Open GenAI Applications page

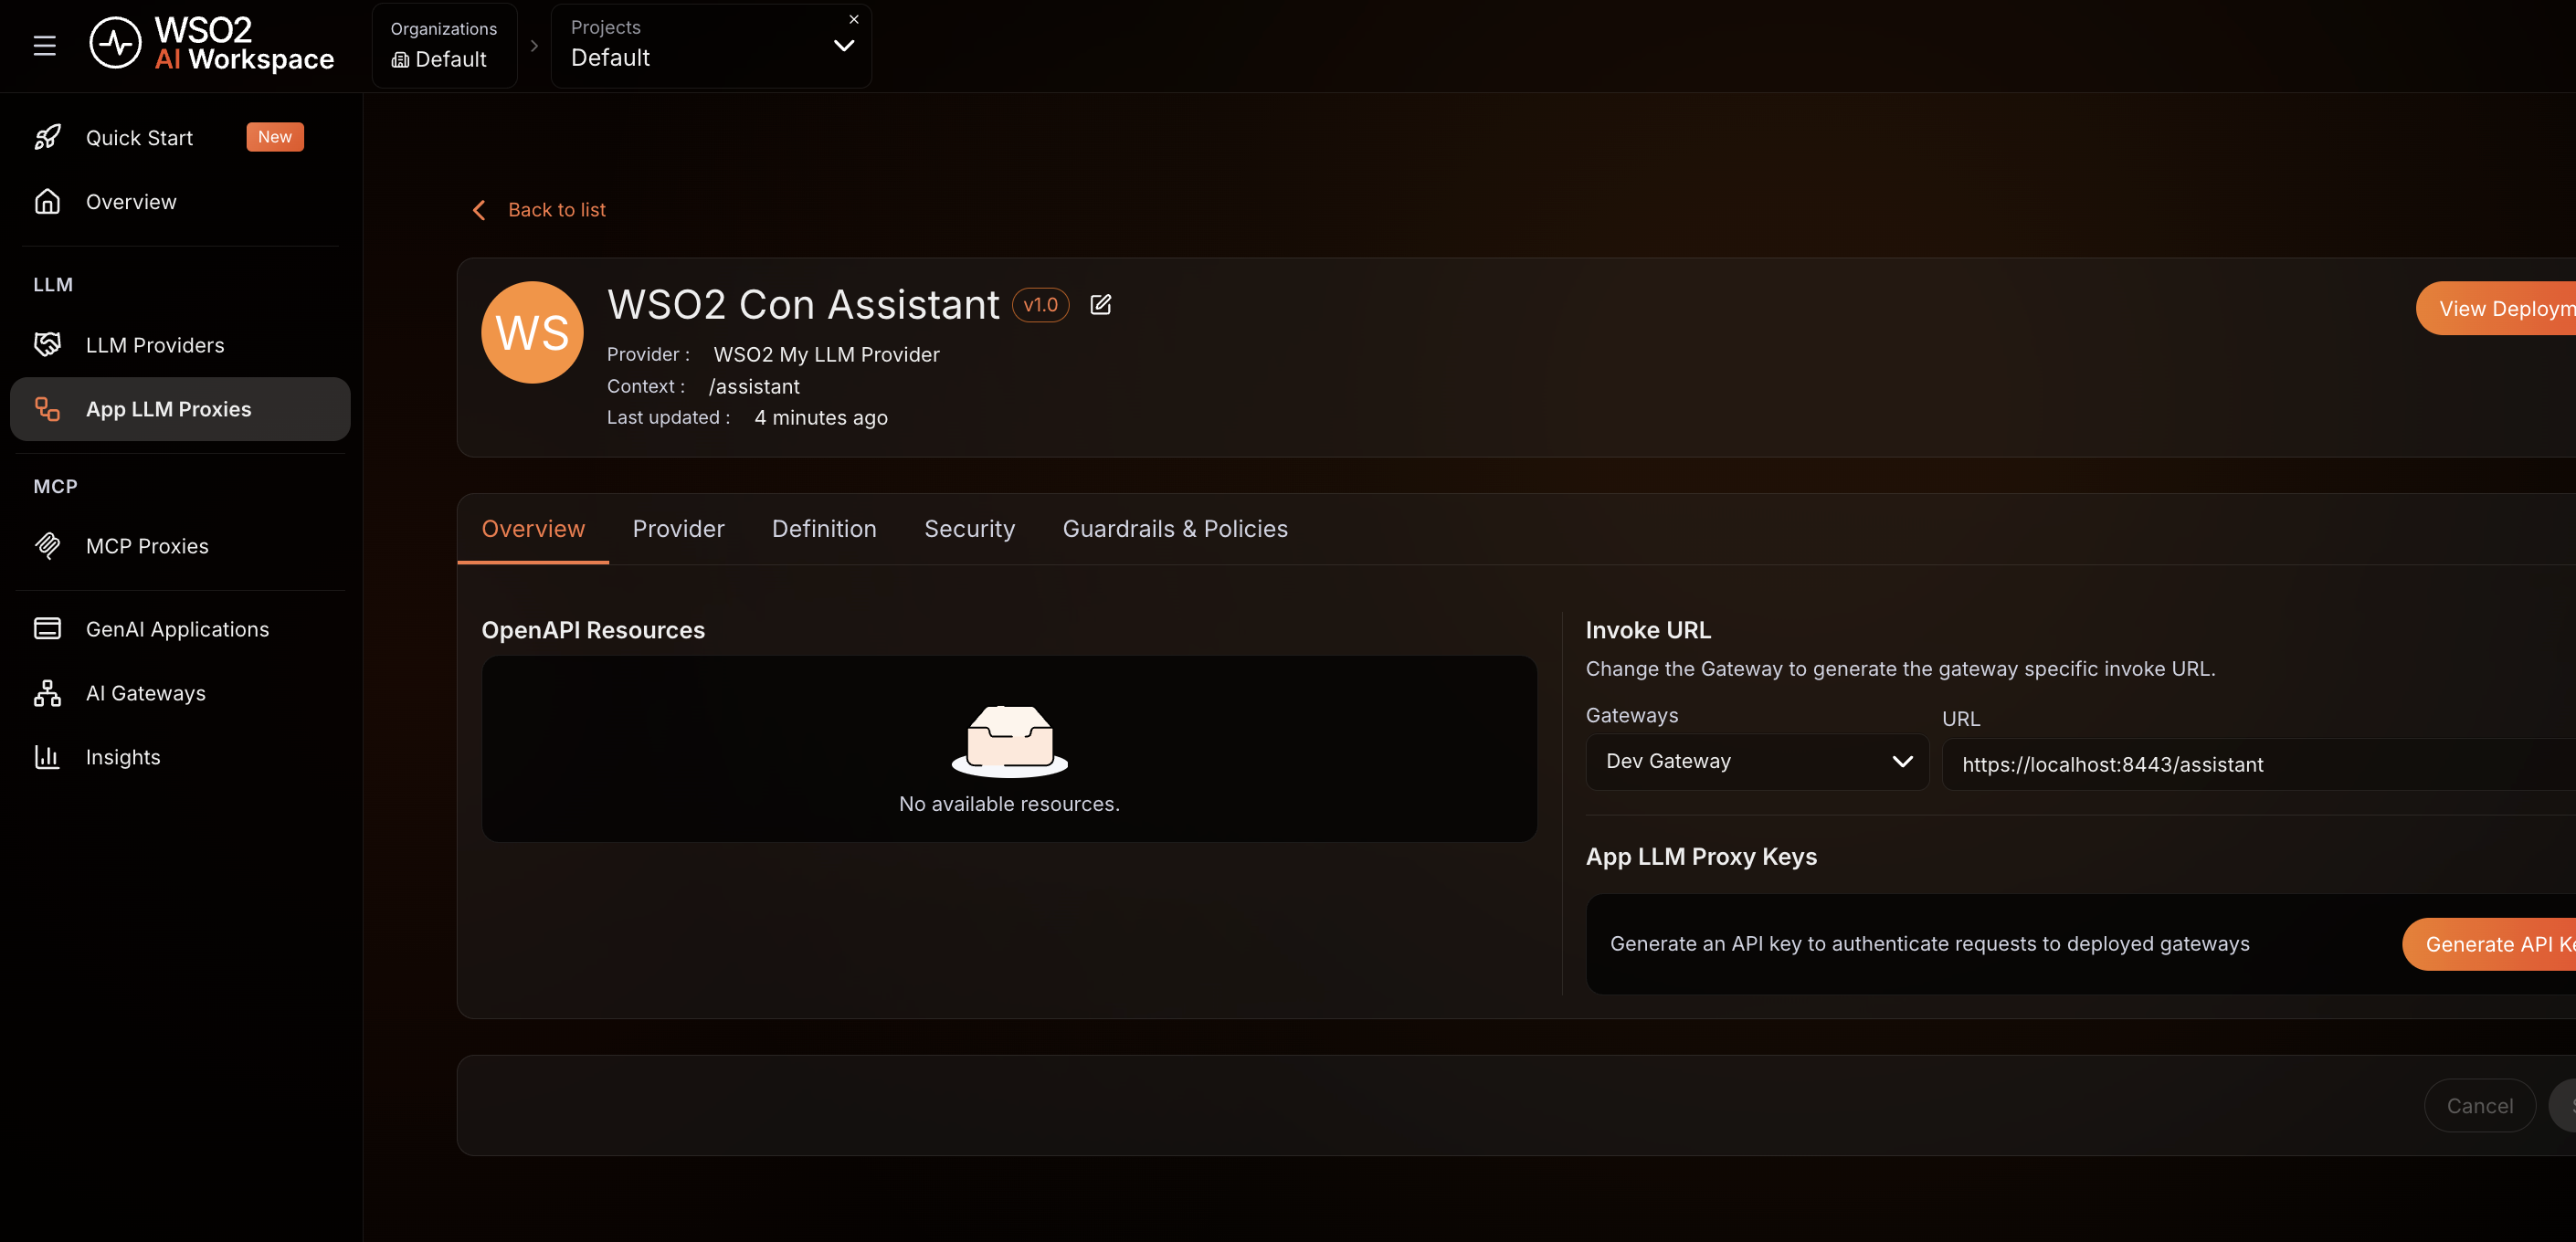[180, 629]
